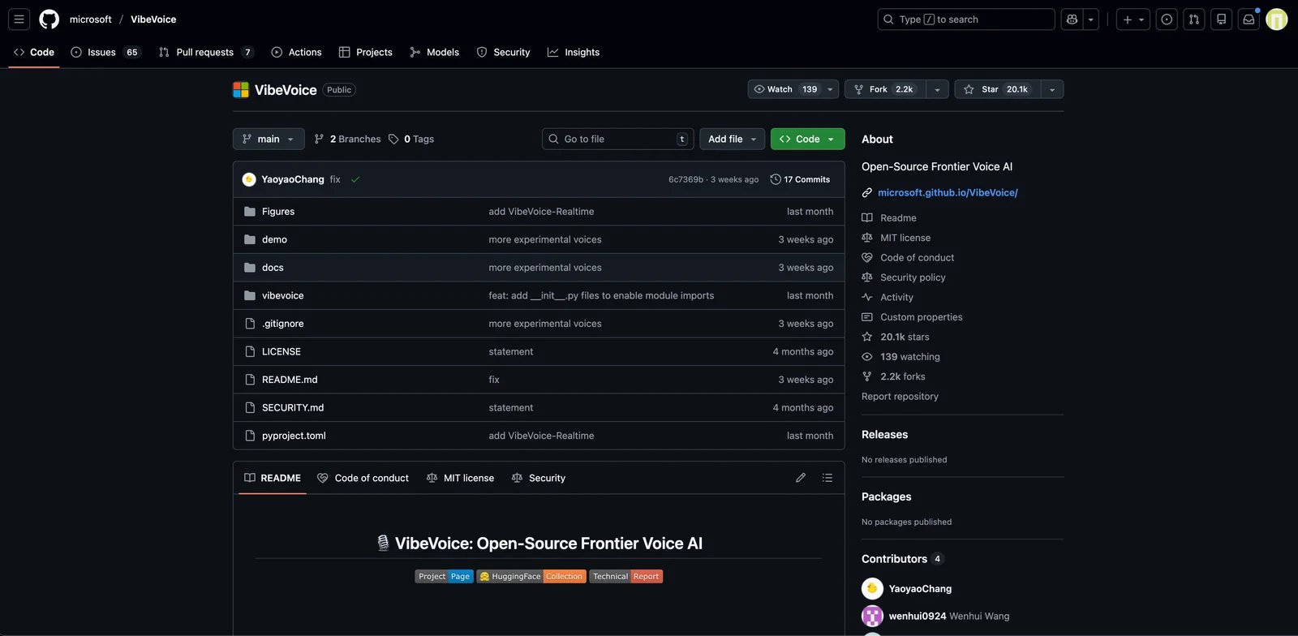The width and height of the screenshot is (1298, 636).
Task: Switch to the Pull requests tab
Action: (207, 52)
